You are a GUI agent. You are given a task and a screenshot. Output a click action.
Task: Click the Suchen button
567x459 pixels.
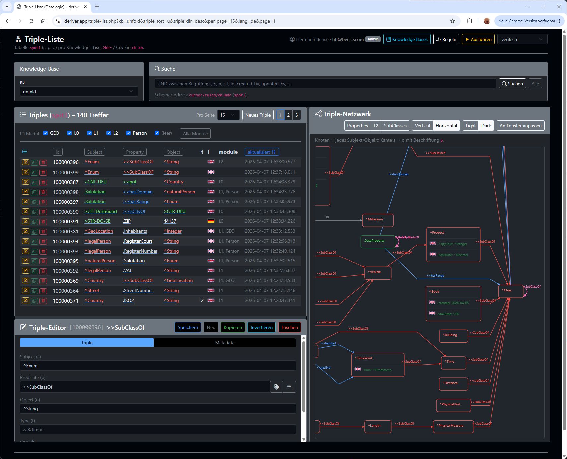512,84
